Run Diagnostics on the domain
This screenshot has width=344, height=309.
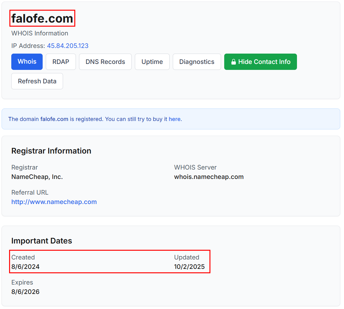(x=197, y=62)
